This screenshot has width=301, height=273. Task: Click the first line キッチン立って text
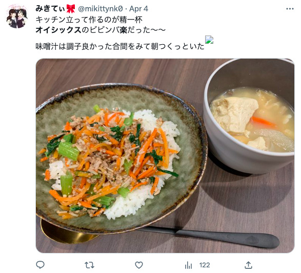(x=89, y=20)
